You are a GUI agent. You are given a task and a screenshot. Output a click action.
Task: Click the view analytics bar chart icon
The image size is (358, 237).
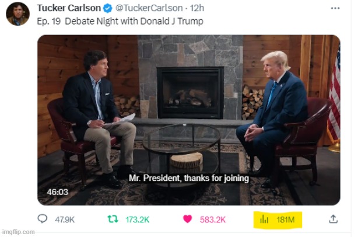(264, 219)
